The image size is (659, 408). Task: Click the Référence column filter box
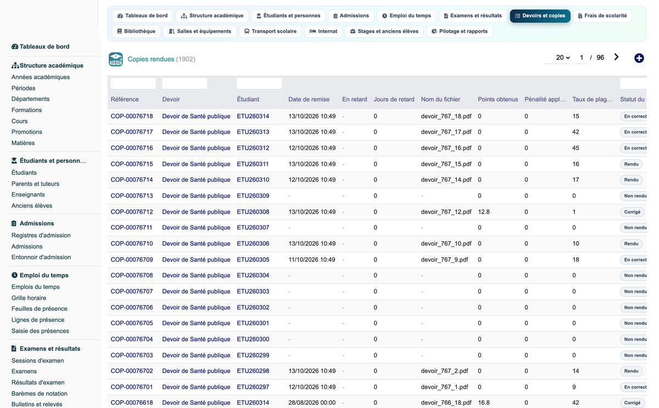[133, 83]
